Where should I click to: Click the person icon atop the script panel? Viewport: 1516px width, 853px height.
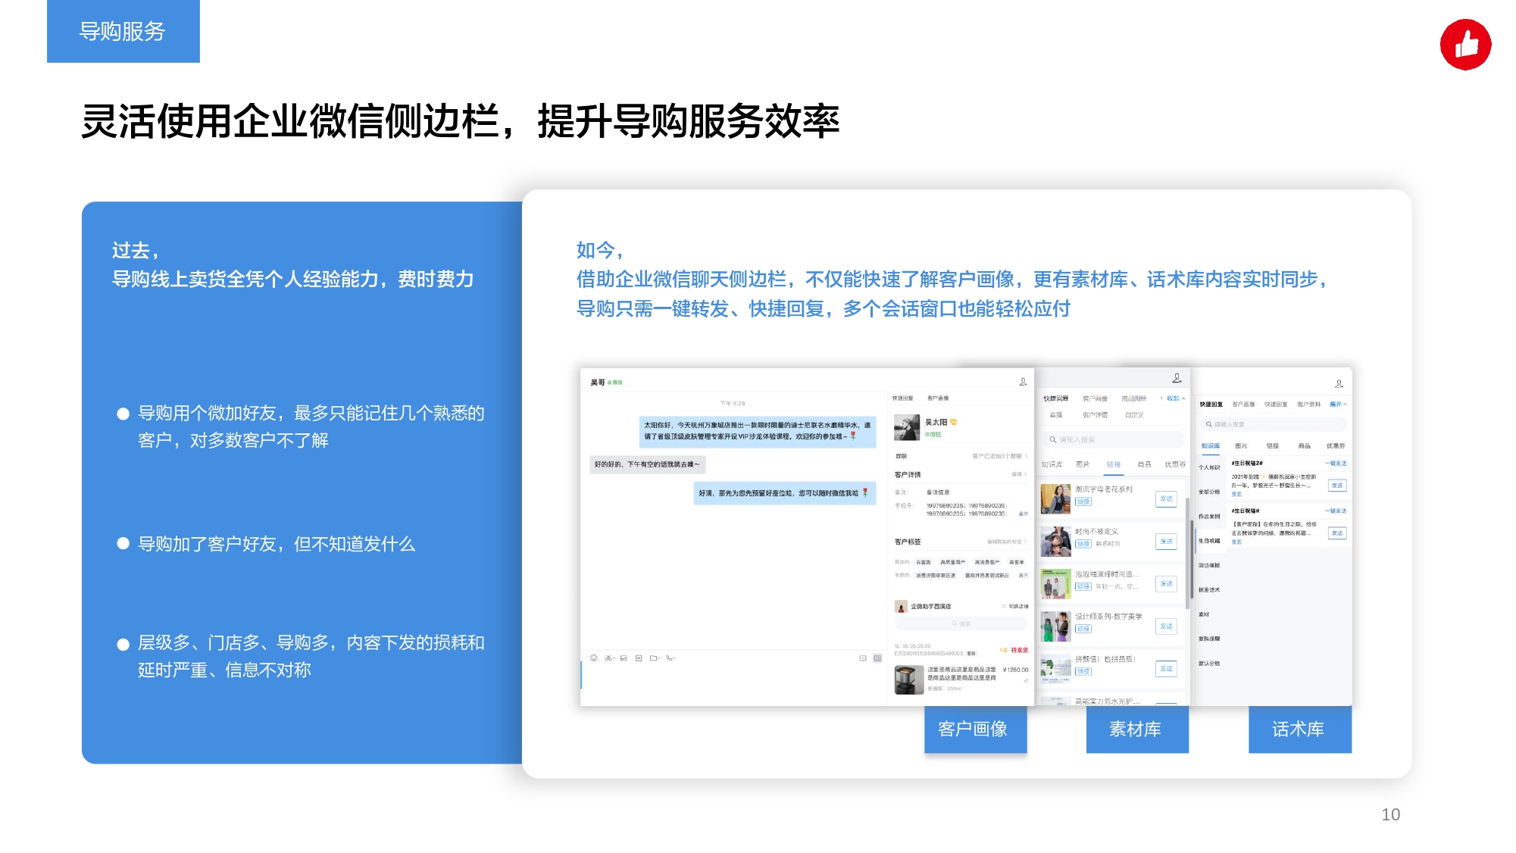(x=1339, y=383)
